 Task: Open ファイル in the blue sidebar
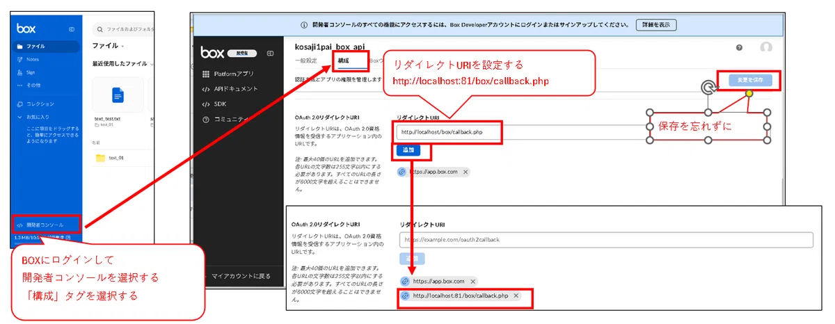coord(45,46)
